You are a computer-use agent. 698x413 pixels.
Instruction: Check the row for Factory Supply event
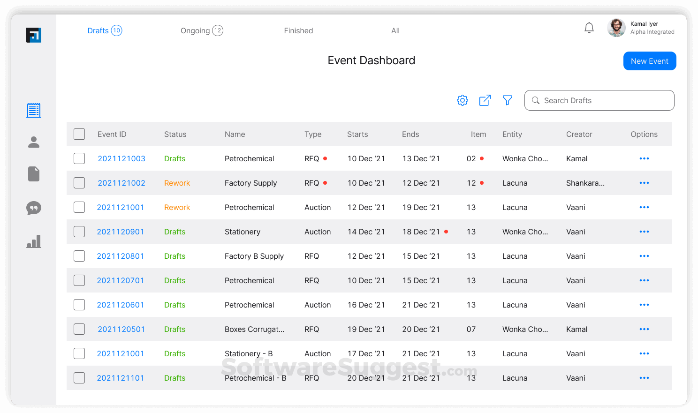tap(79, 183)
